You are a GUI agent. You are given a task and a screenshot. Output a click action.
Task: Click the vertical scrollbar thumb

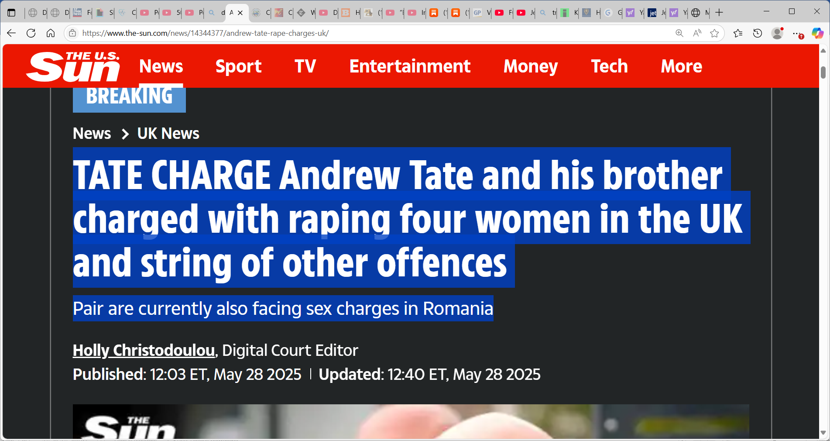pos(823,72)
